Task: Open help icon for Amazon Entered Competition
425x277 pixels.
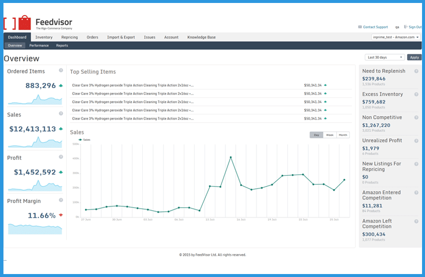Action: coord(416,192)
